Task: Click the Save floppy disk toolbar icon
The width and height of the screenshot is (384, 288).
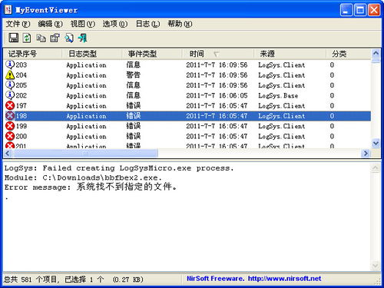Action: tap(13, 38)
